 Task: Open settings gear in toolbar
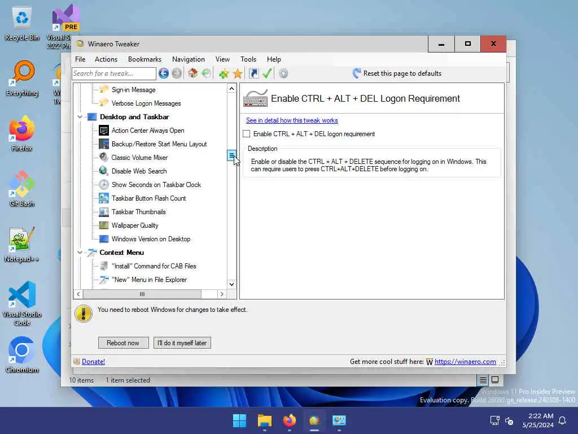pos(283,73)
